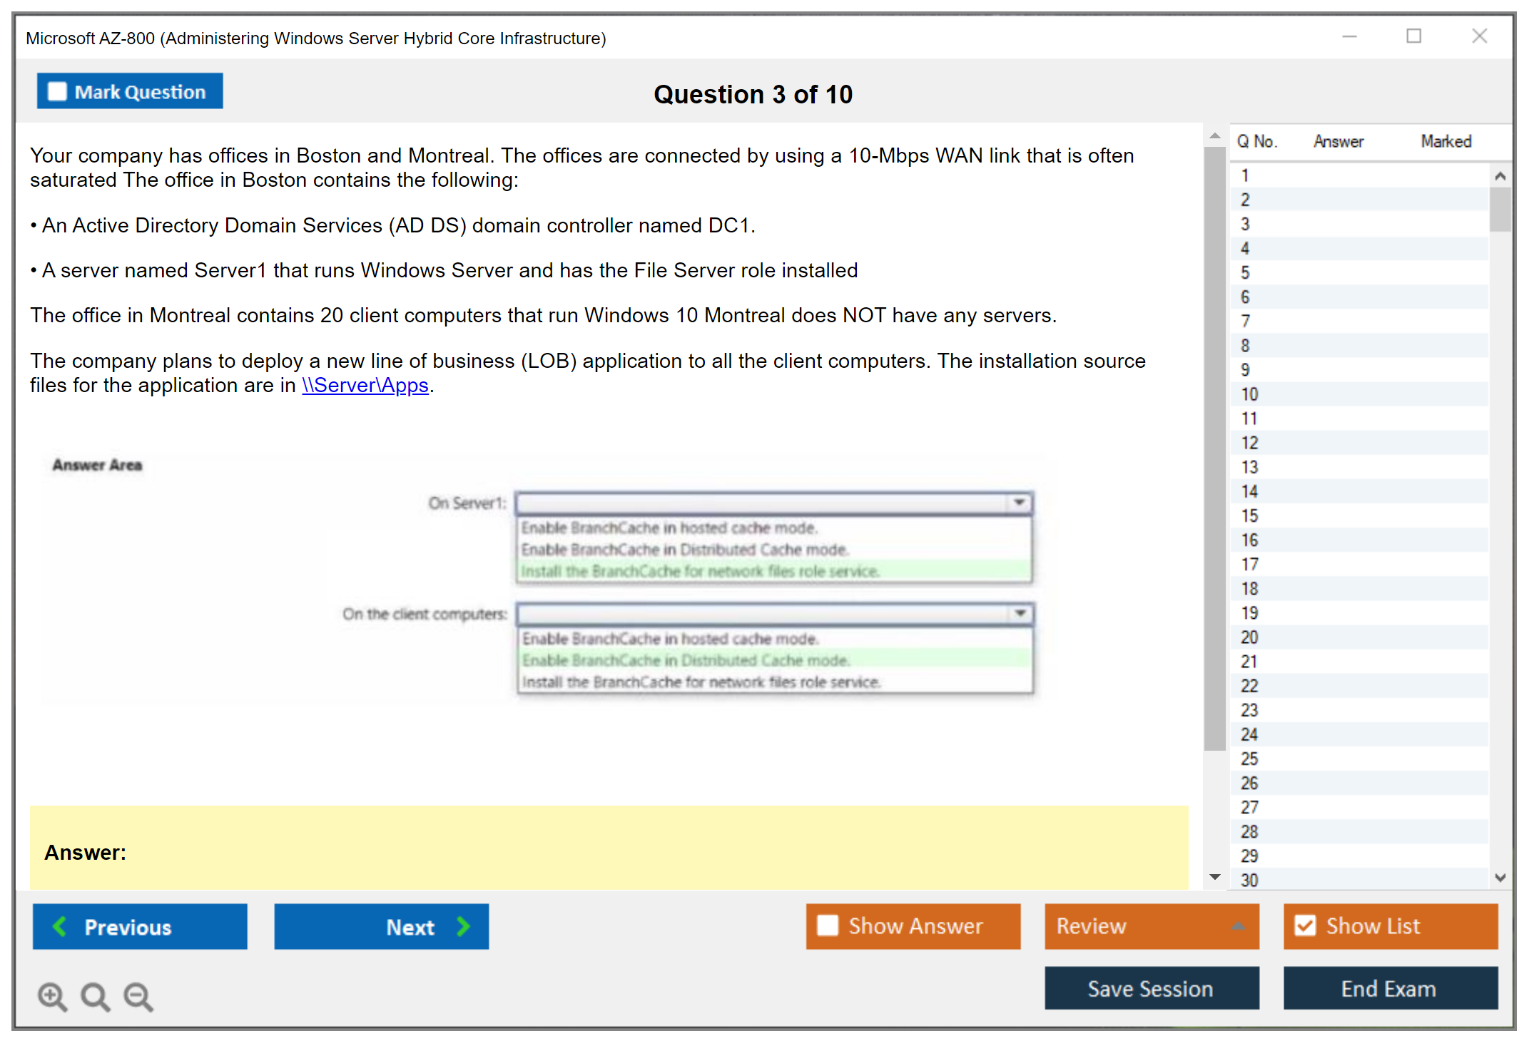
Task: Open the client computers dropdown arrow
Action: point(1020,613)
